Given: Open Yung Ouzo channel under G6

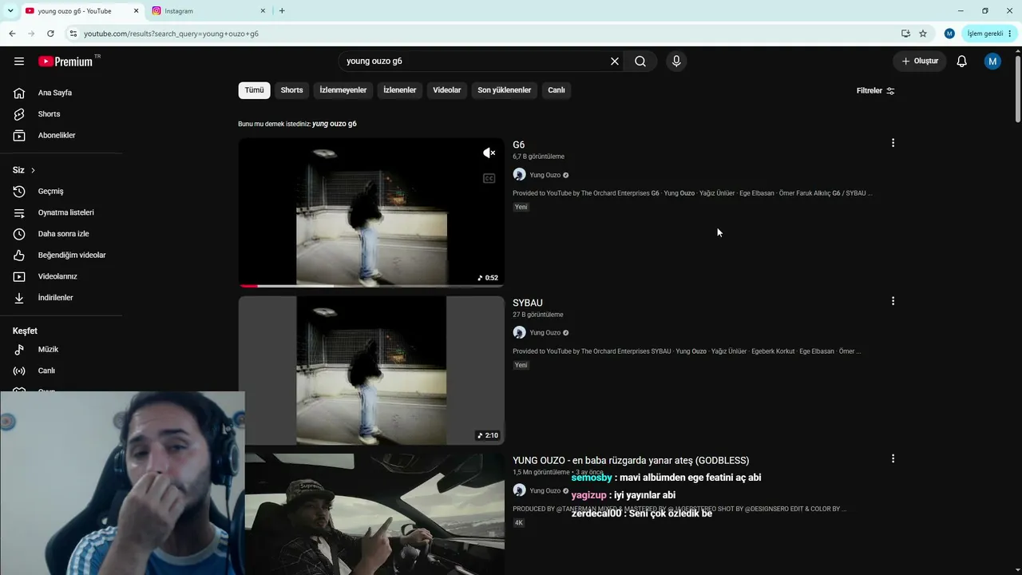Looking at the screenshot, I should coord(545,175).
